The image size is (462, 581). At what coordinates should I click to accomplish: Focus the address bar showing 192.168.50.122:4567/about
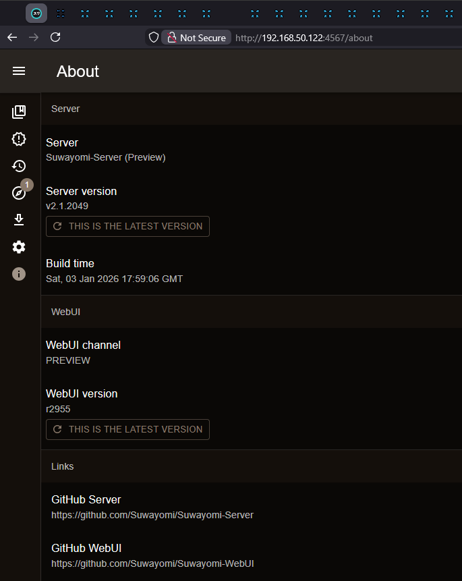[x=304, y=38]
